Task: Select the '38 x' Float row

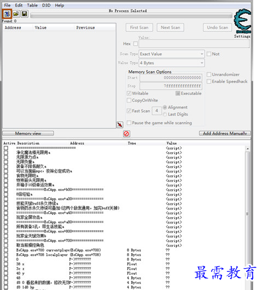Action: 124,264
